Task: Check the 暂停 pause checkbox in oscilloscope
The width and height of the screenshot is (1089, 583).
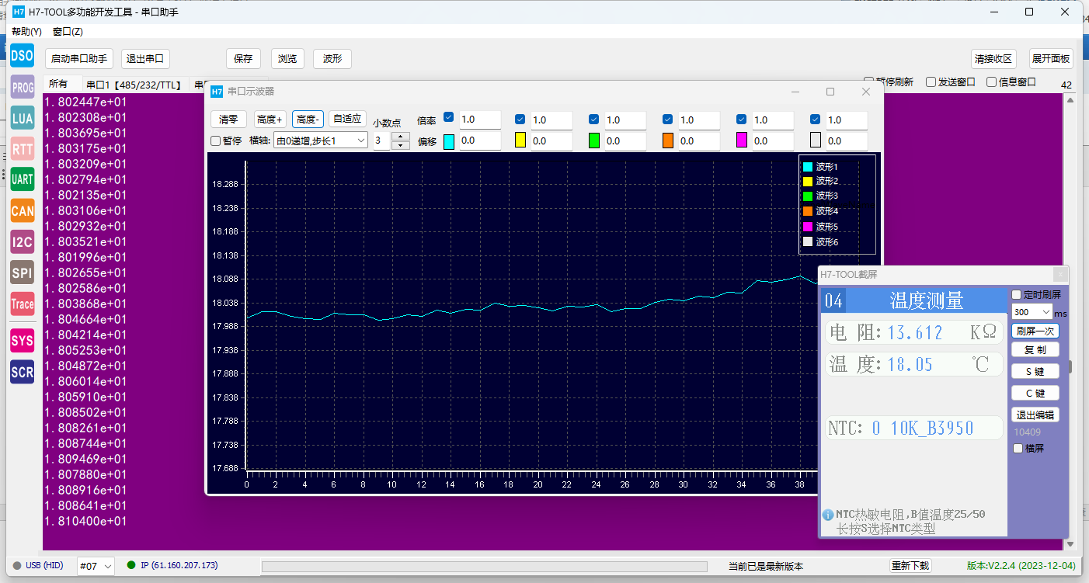Action: coord(216,141)
